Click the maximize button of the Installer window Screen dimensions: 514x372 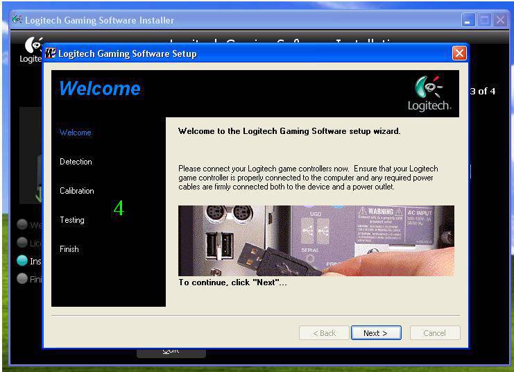pyautogui.click(x=484, y=20)
